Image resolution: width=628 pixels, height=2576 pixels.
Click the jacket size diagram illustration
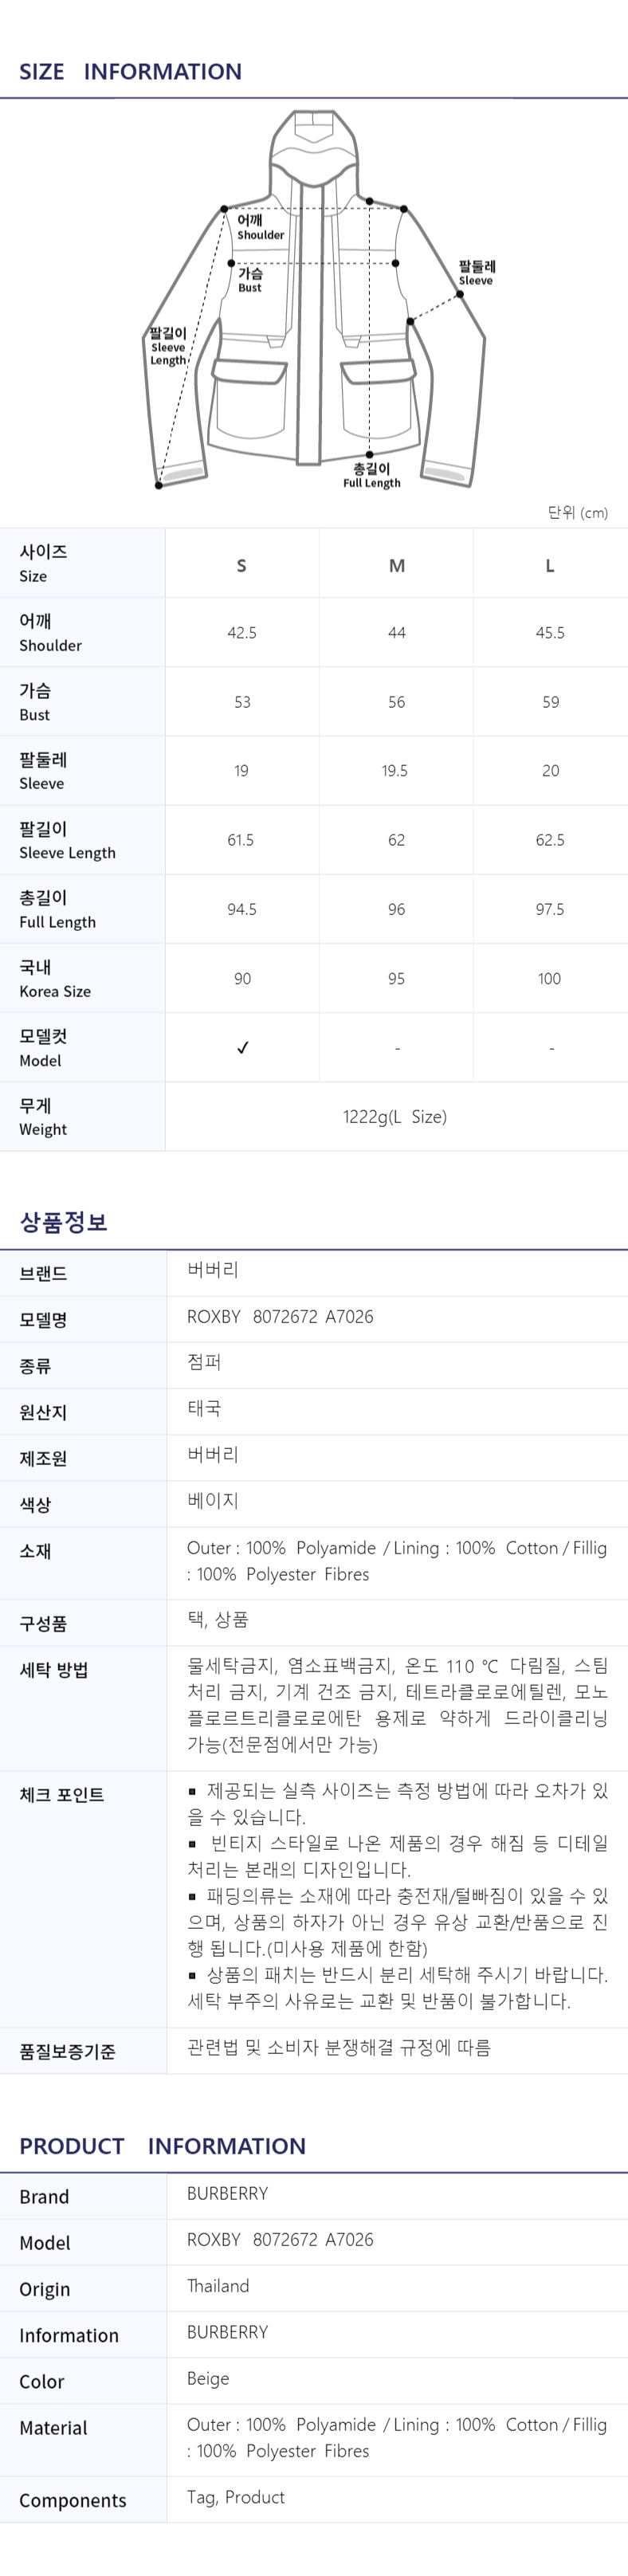click(316, 300)
